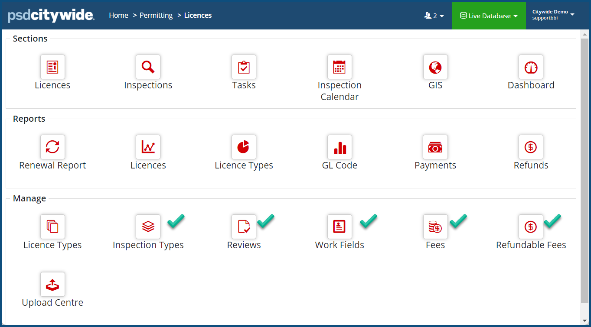Navigate to Permitting in the breadcrumb
Image resolution: width=591 pixels, height=327 pixels.
pos(156,16)
